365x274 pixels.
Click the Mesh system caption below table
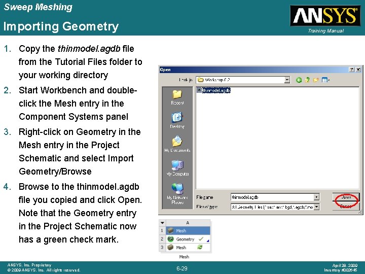point(184,257)
